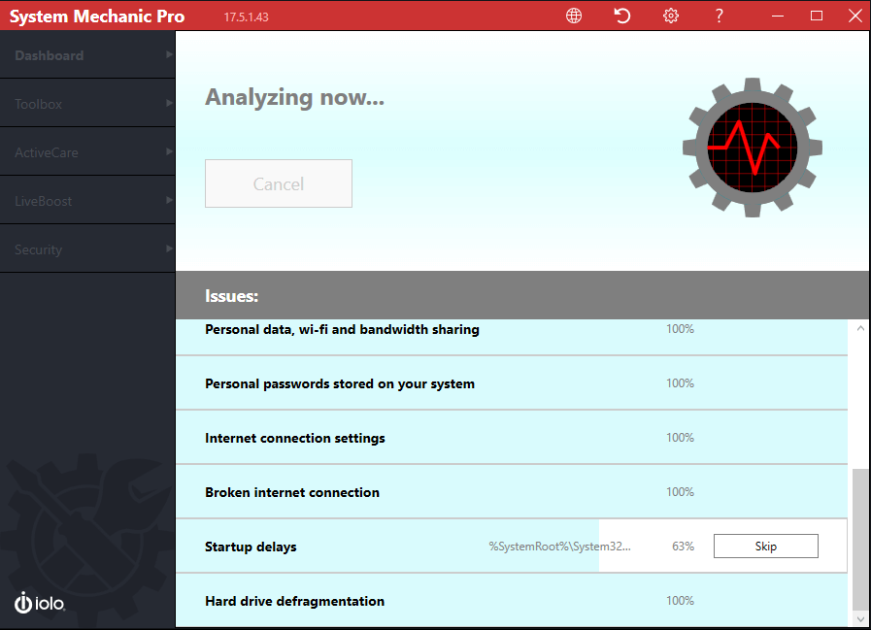Click the undo/restore arrow icon
This screenshot has height=630, width=871.
click(x=622, y=16)
